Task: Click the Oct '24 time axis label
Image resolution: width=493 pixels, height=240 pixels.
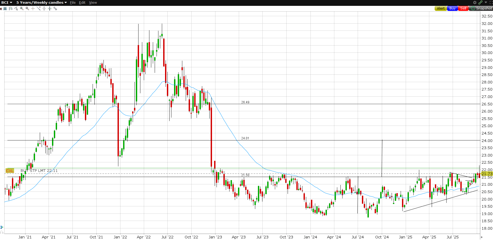Action: pyautogui.click(x=382, y=237)
